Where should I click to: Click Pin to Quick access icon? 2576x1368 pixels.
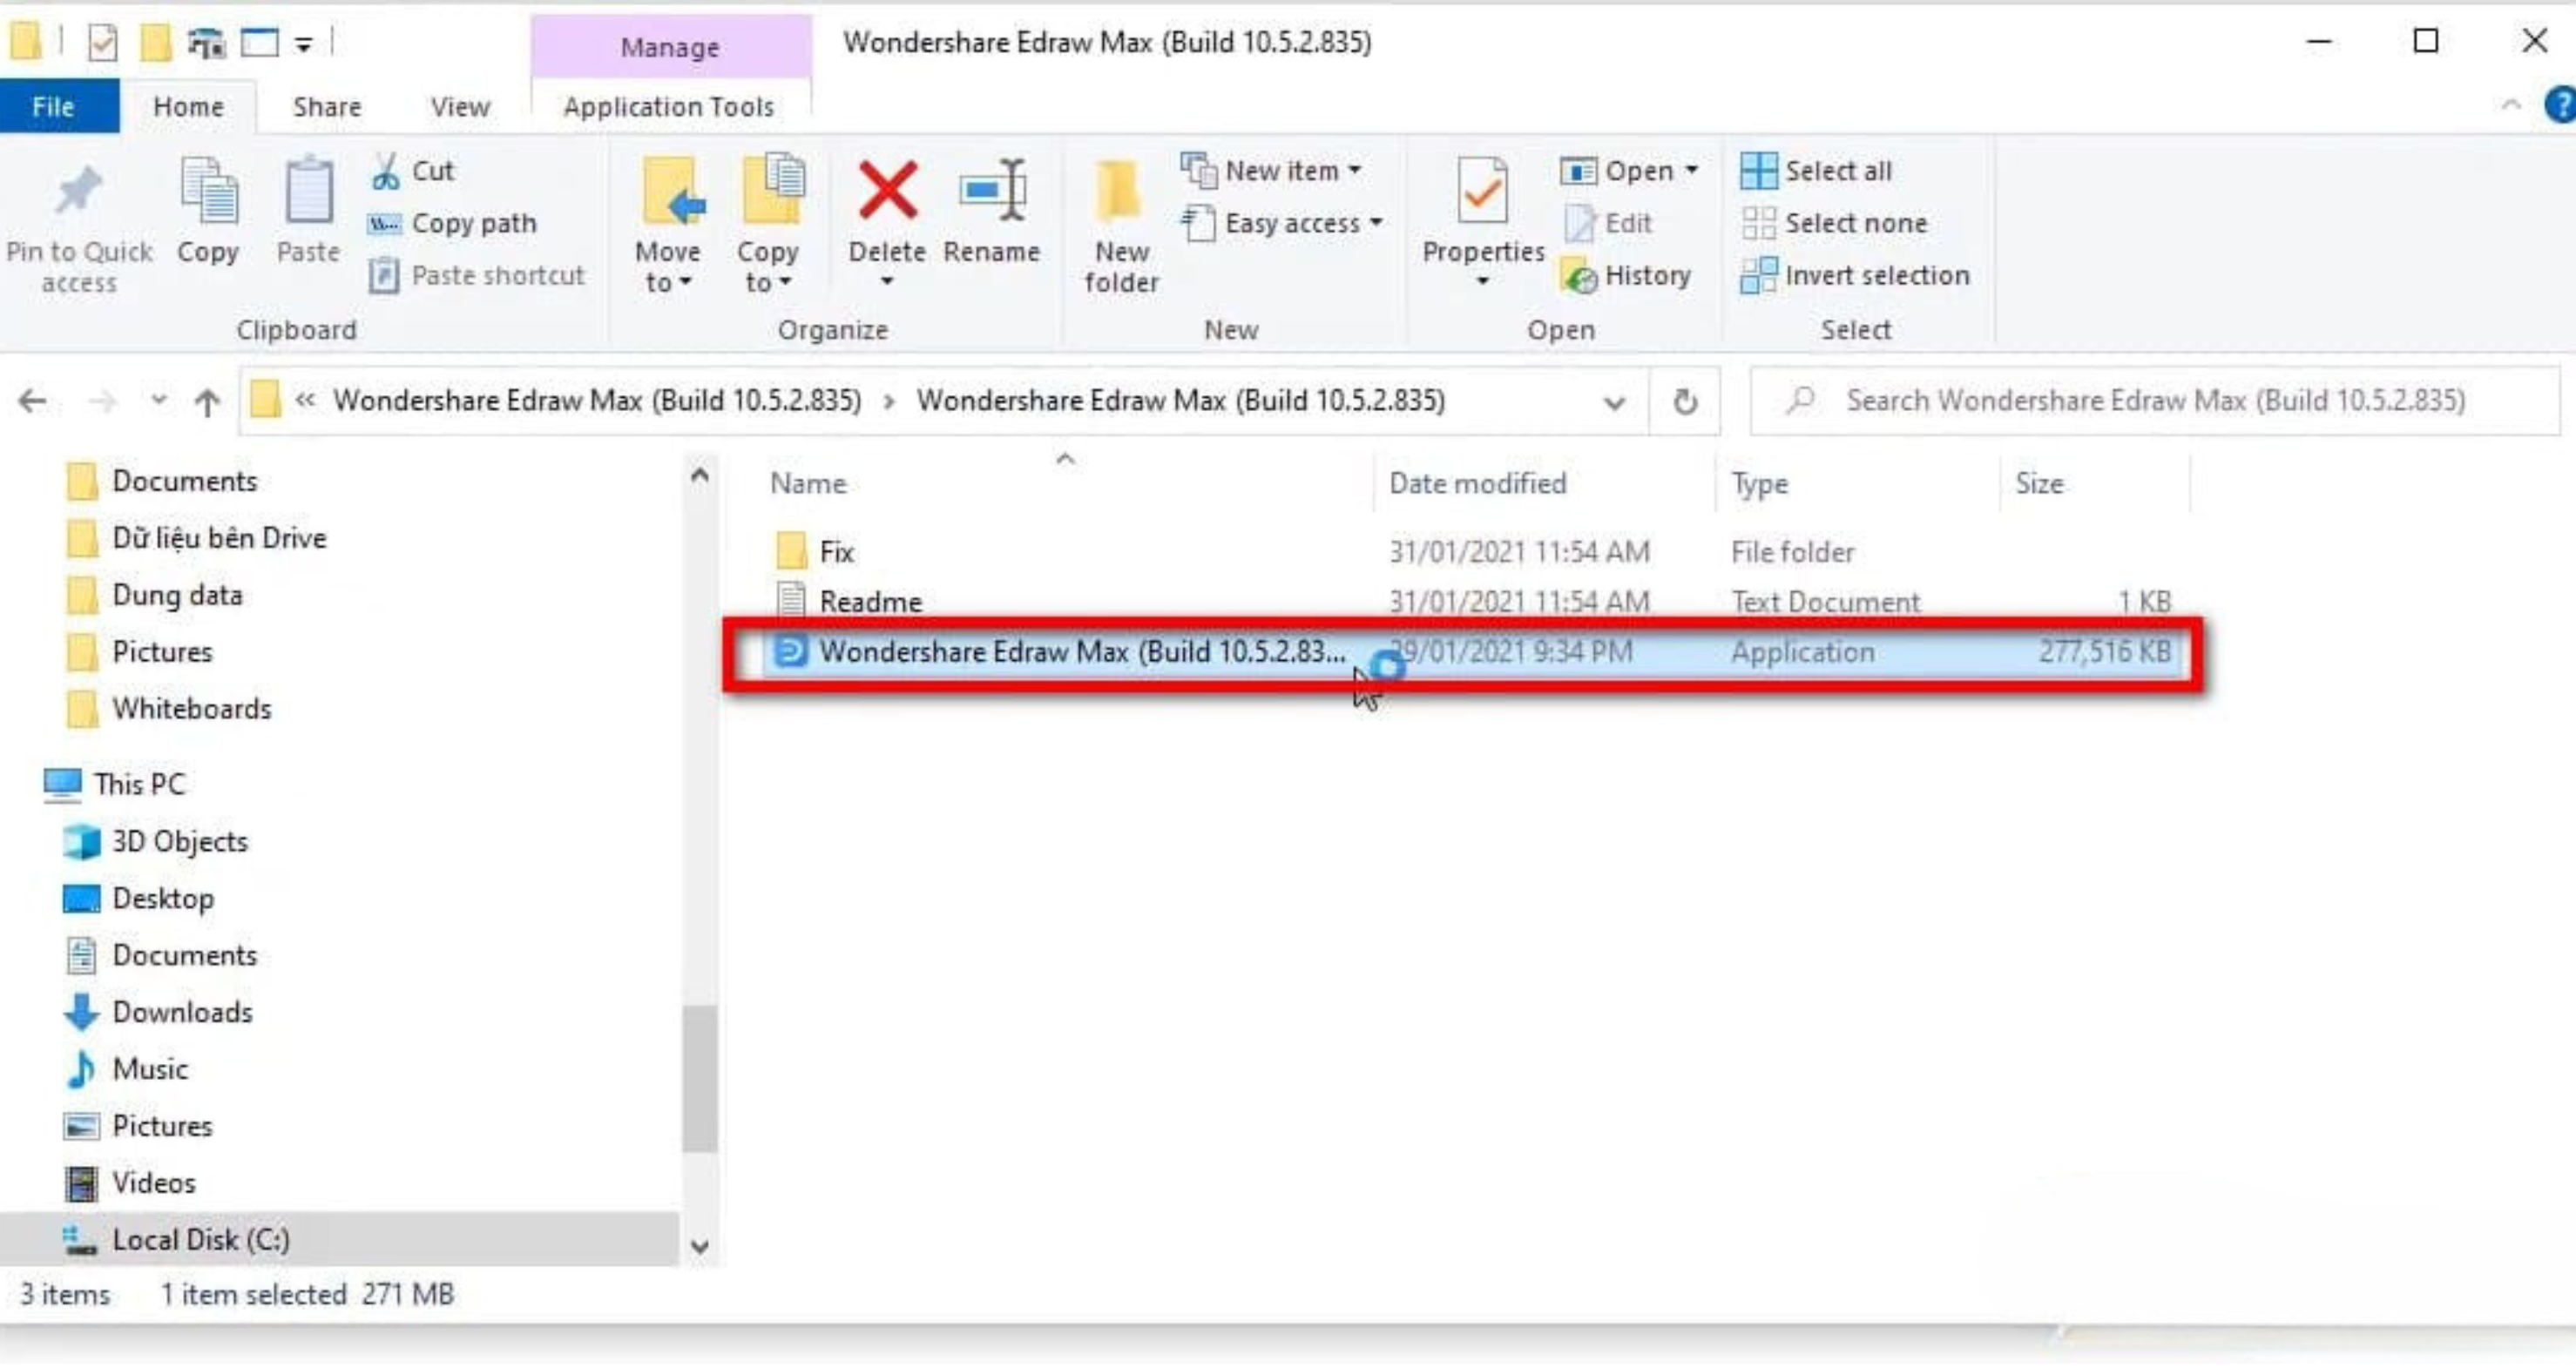(x=78, y=190)
